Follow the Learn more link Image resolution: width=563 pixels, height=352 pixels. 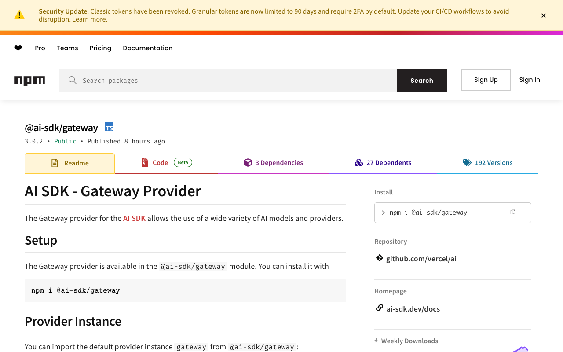tap(89, 19)
